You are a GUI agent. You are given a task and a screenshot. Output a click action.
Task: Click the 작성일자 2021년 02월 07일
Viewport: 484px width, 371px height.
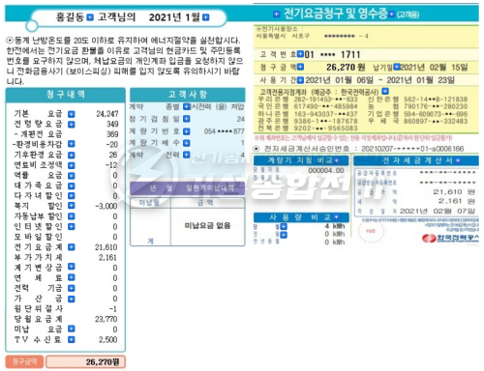(x=438, y=212)
